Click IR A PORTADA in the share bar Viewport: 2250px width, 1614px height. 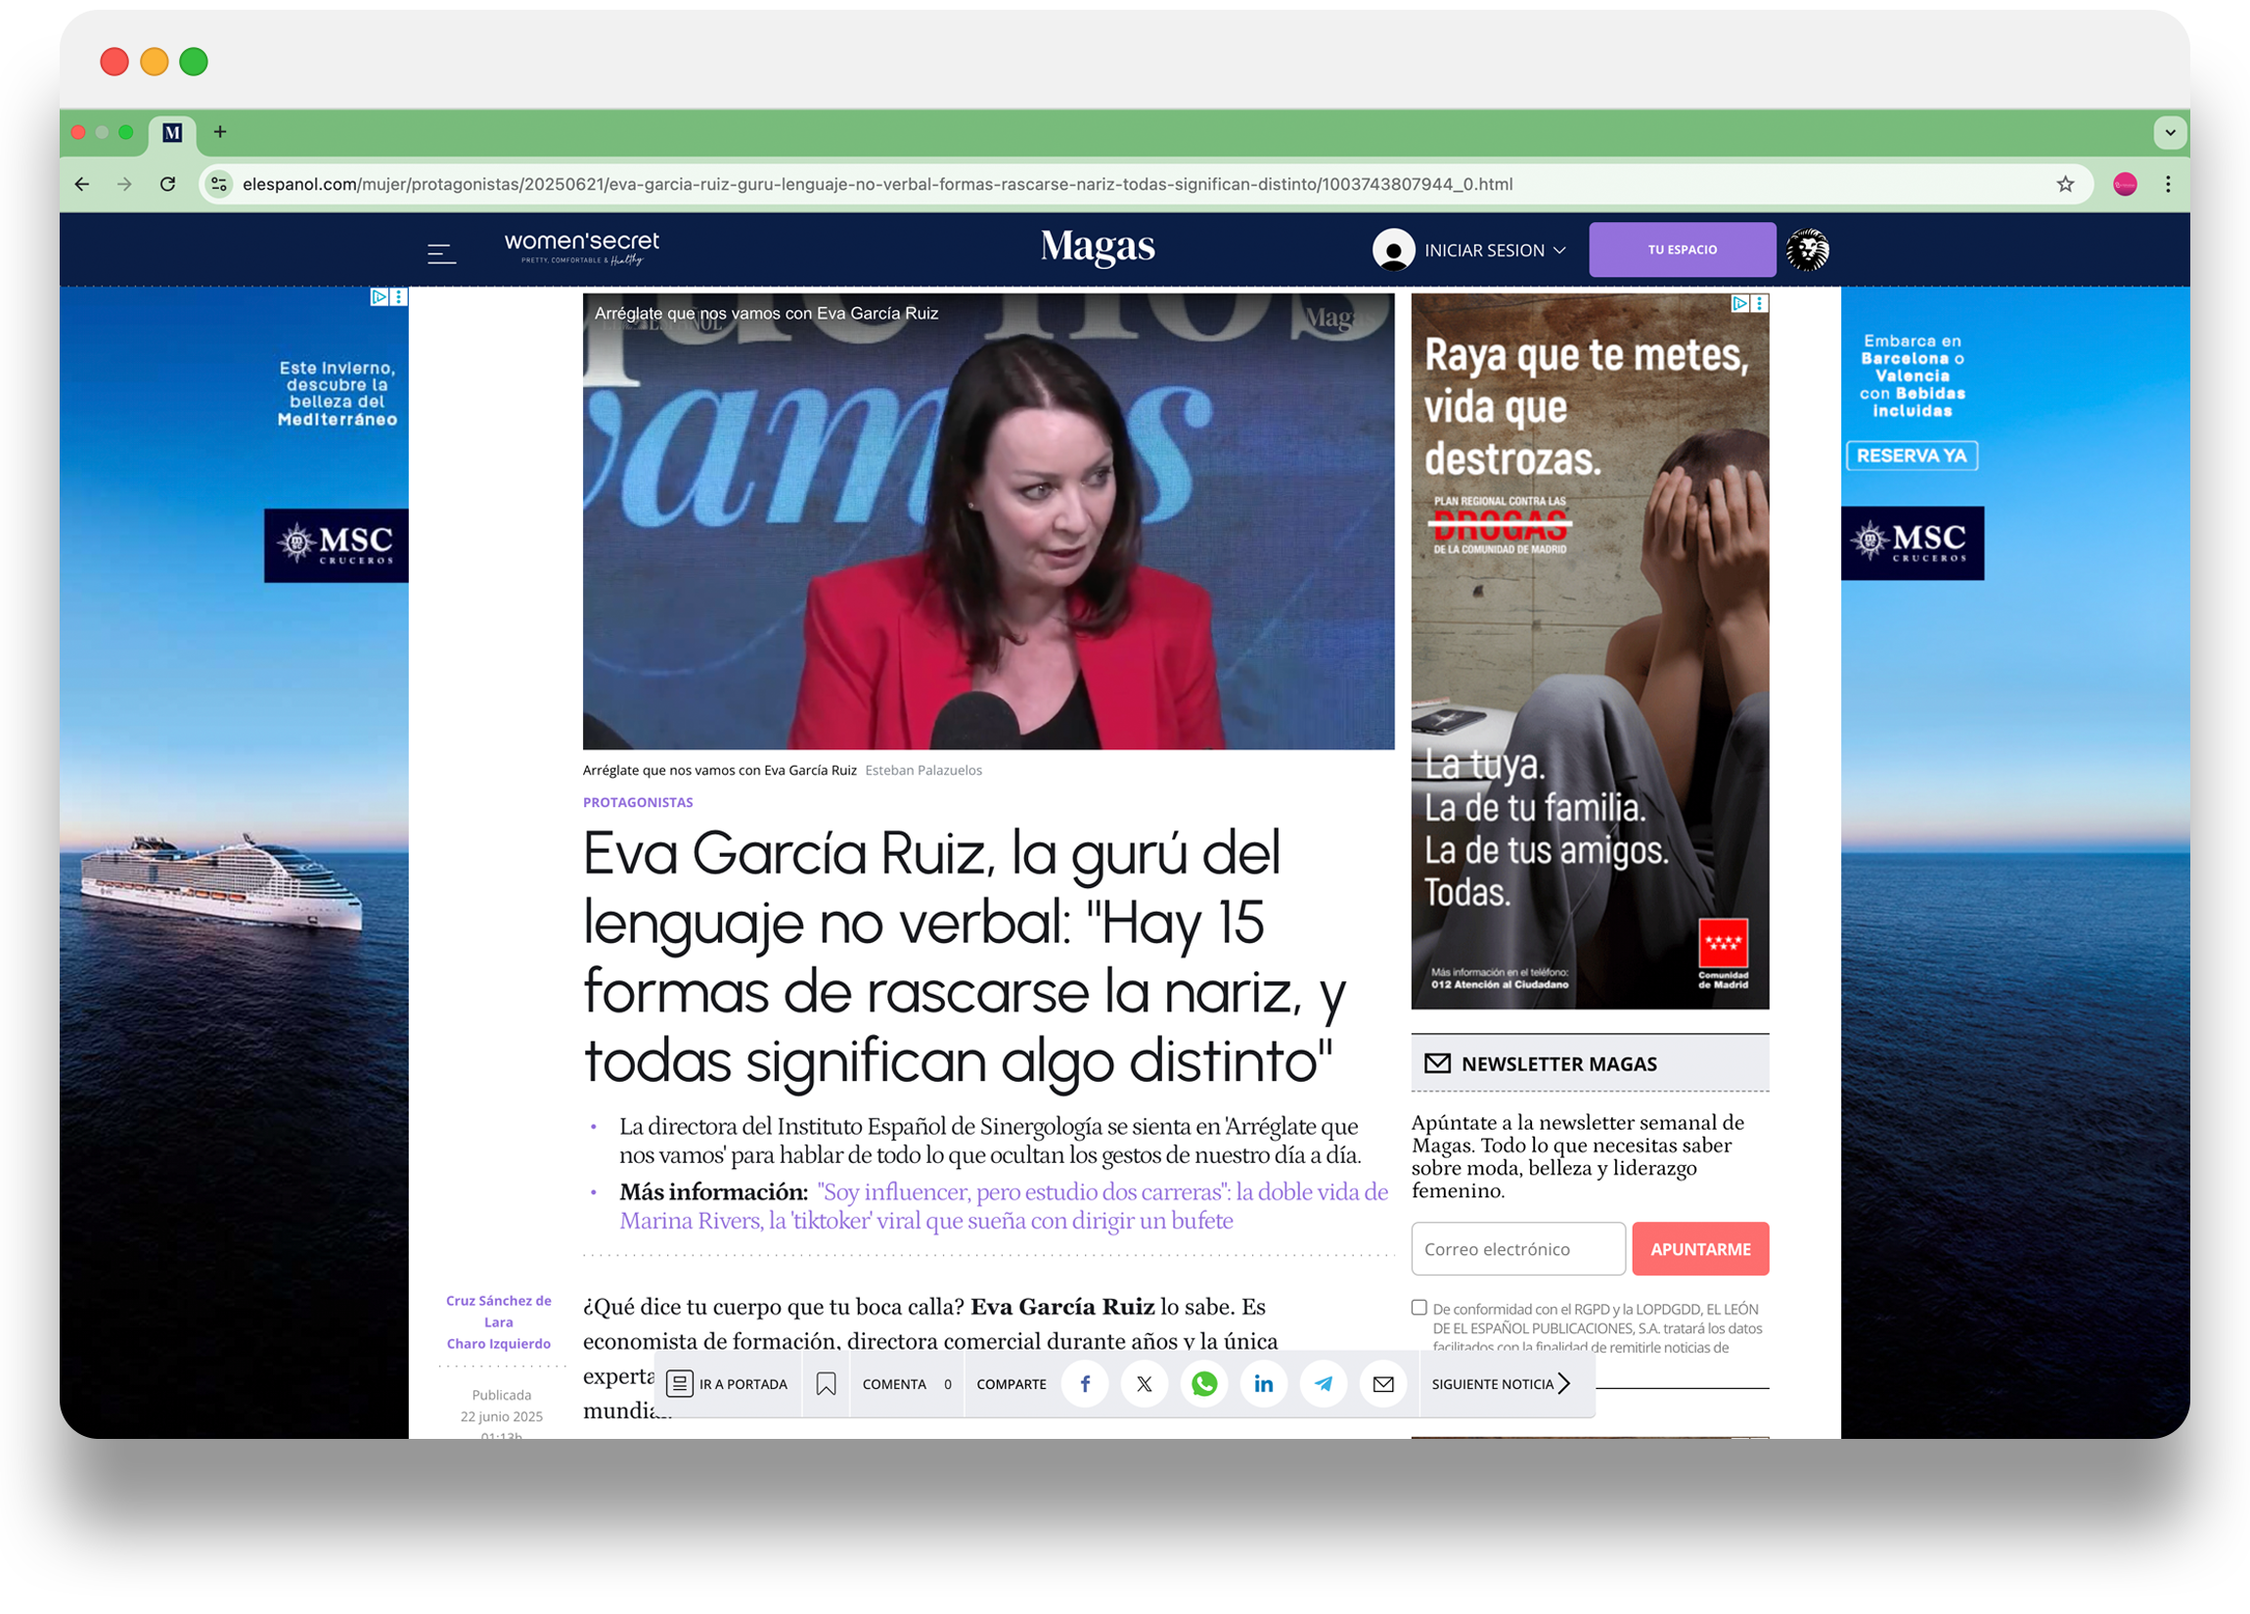[x=727, y=1384]
